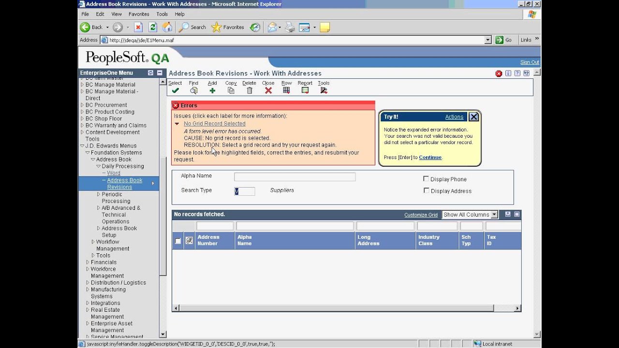Screen dimensions: 619x348
Task: Click the Find magnifier icon in toolbar
Action: pyautogui.click(x=193, y=90)
